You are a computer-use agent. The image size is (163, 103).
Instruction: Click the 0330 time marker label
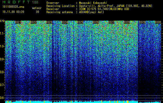(158, 22)
